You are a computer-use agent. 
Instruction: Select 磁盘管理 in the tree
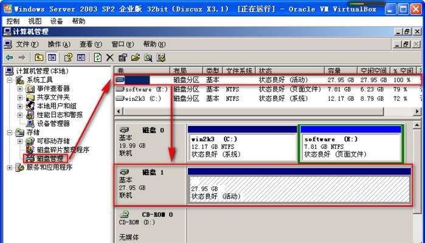(x=50, y=159)
